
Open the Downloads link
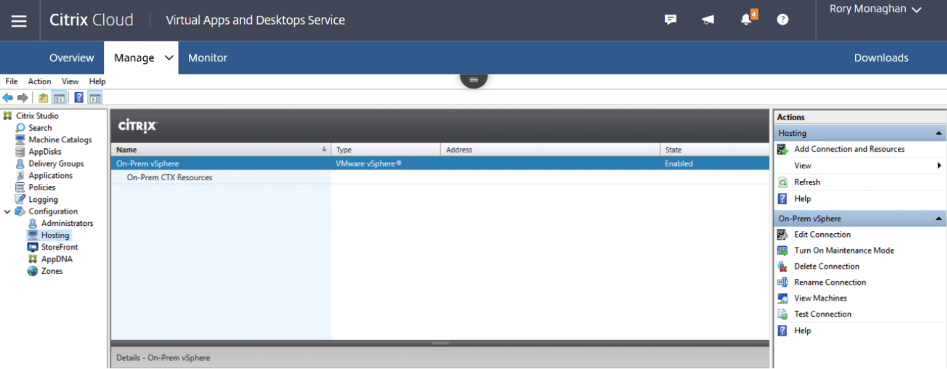[x=881, y=58]
